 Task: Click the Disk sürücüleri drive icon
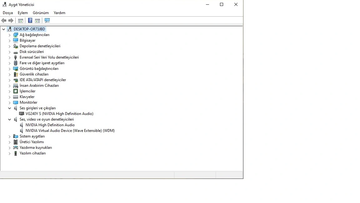[16, 52]
